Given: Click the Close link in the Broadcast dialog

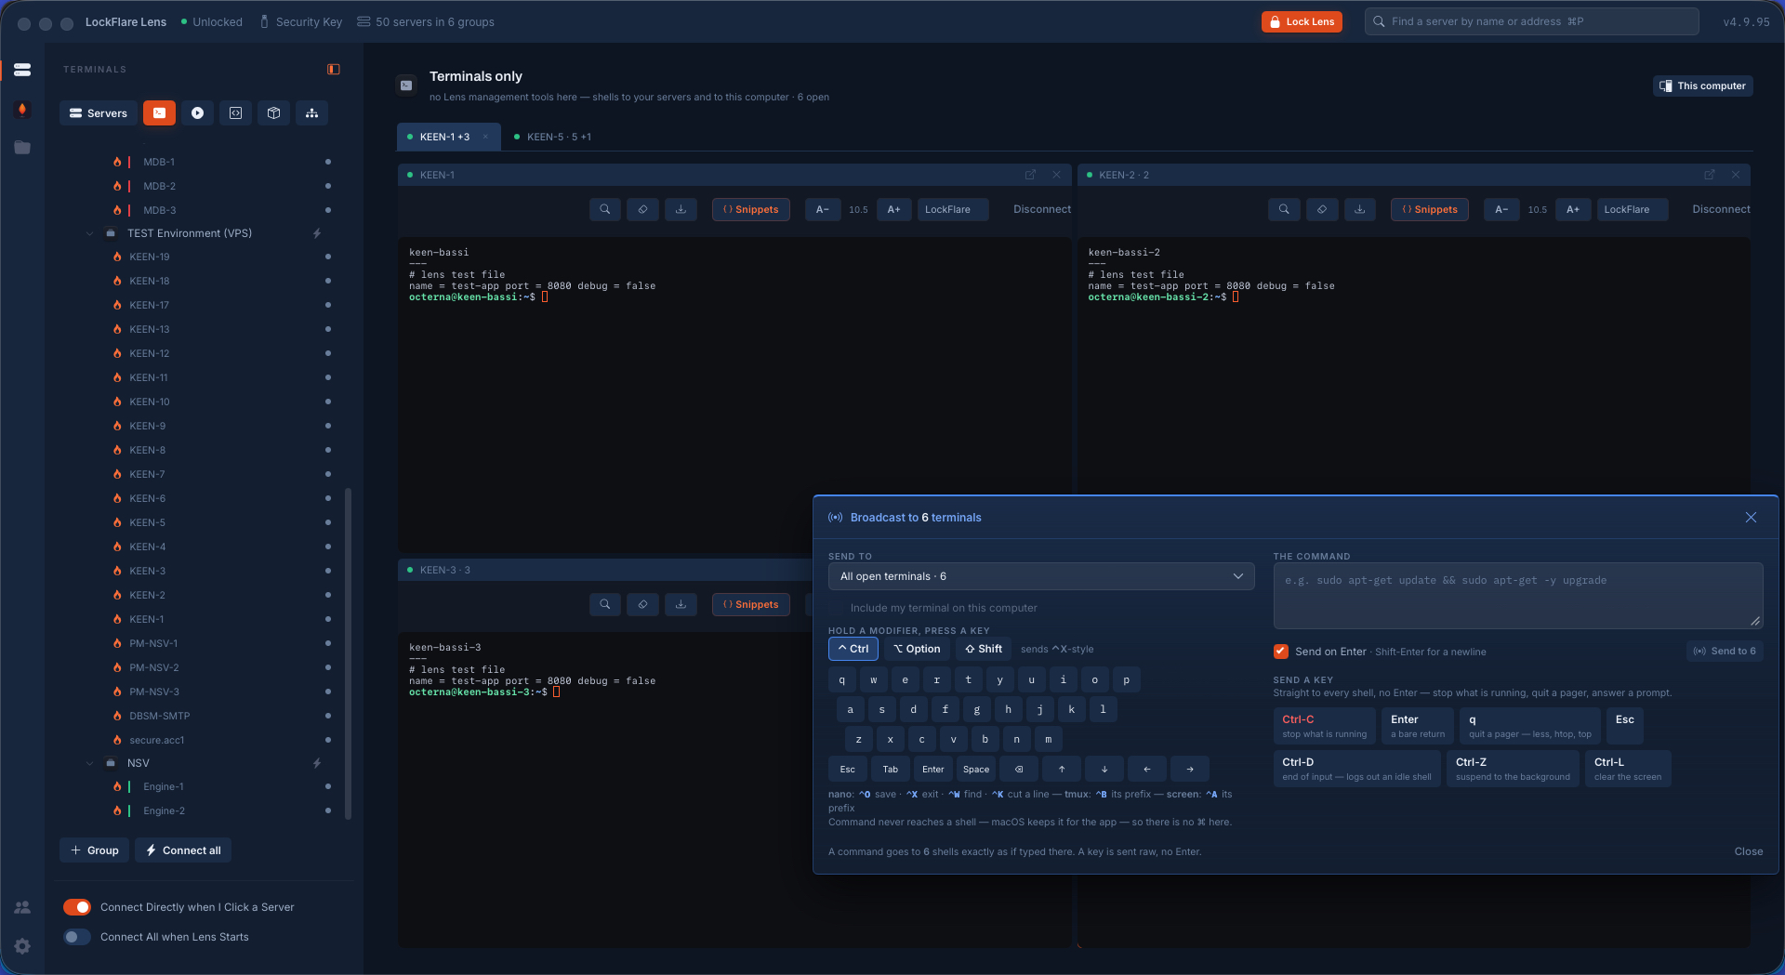Looking at the screenshot, I should coord(1749,851).
